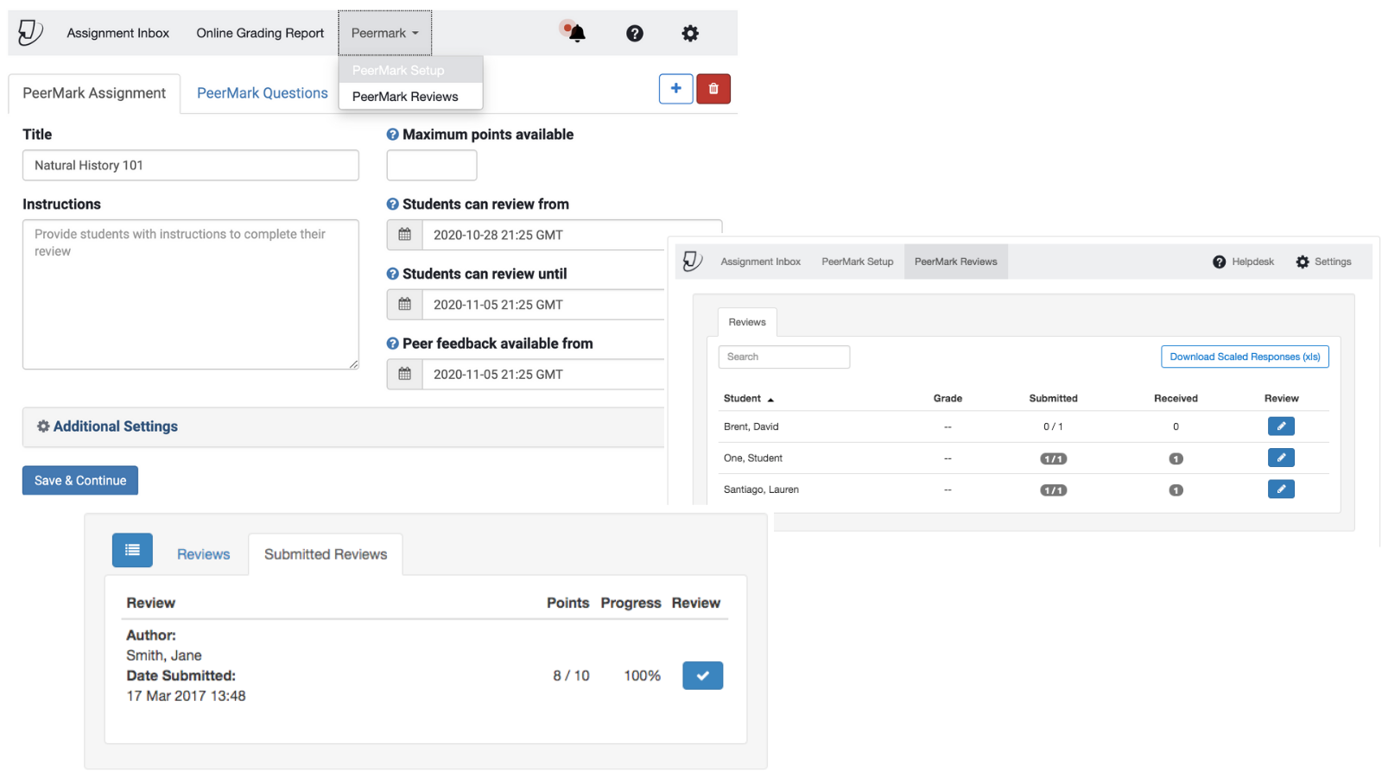Show help for Maximum points available
This screenshot has width=1382, height=777.
(x=393, y=135)
